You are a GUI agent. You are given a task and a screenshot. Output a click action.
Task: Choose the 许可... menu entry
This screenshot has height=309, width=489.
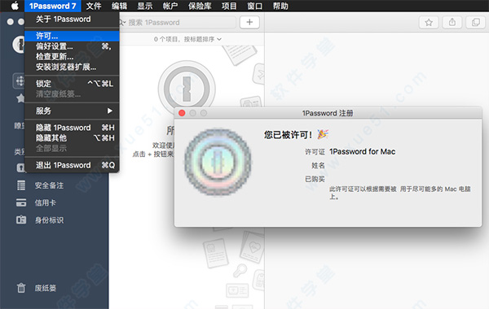72,36
